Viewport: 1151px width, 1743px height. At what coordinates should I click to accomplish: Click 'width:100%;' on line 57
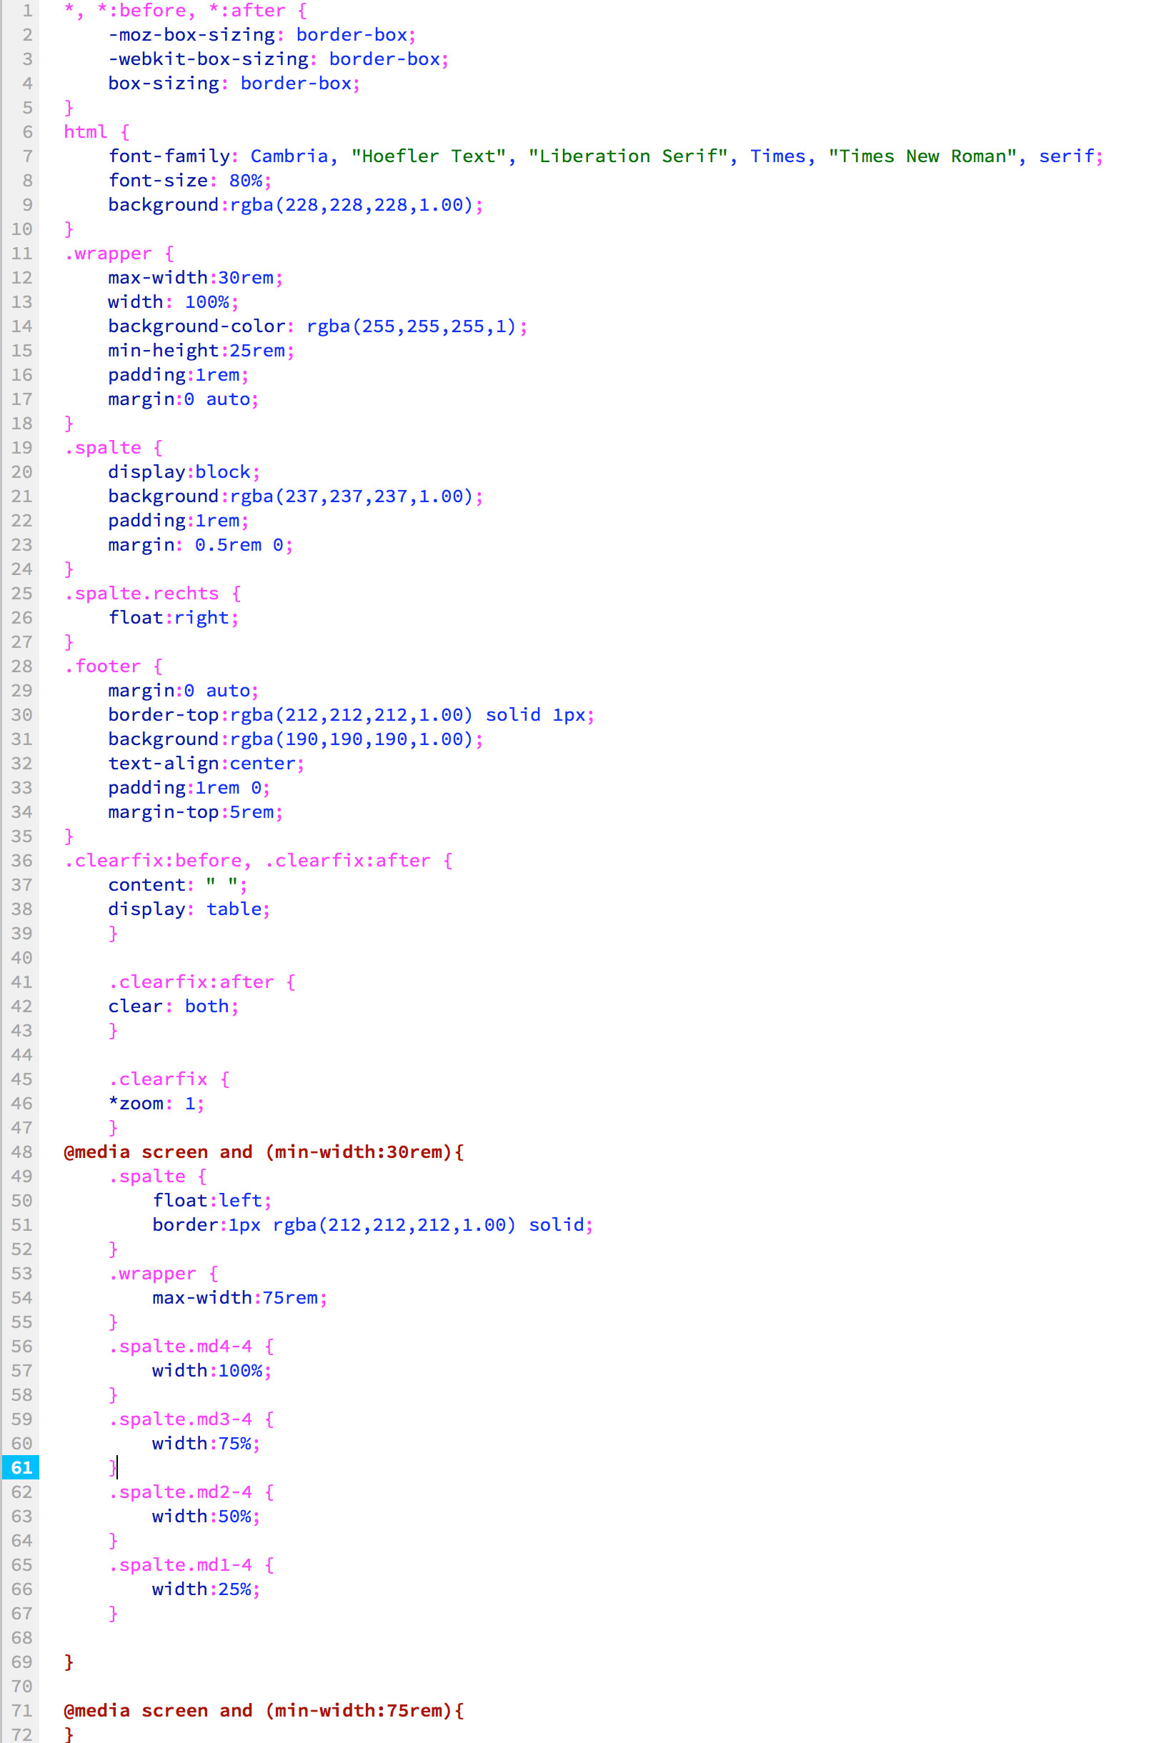212,1371
